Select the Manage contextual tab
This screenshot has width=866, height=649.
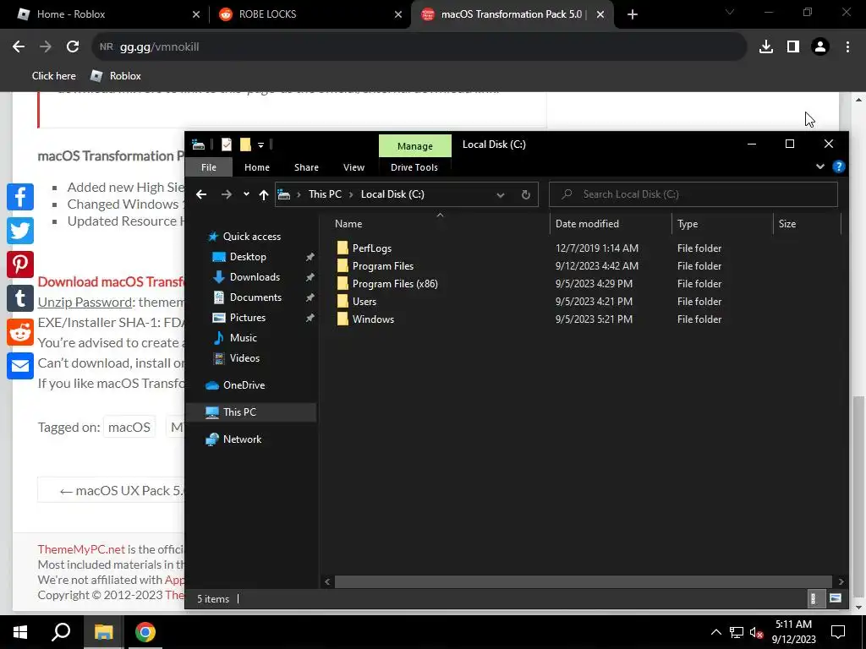point(414,146)
